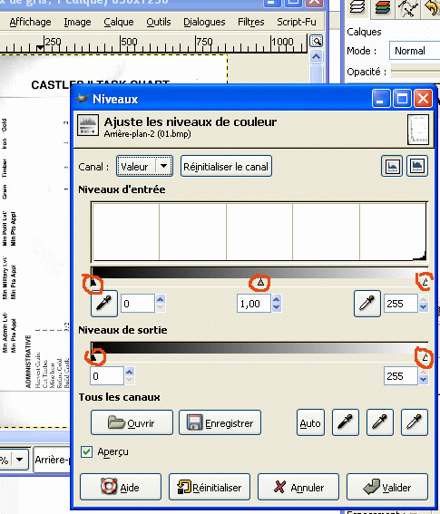This screenshot has height=514, width=440.
Task: Click the gamma value field showing 1,00
Action: 254,304
